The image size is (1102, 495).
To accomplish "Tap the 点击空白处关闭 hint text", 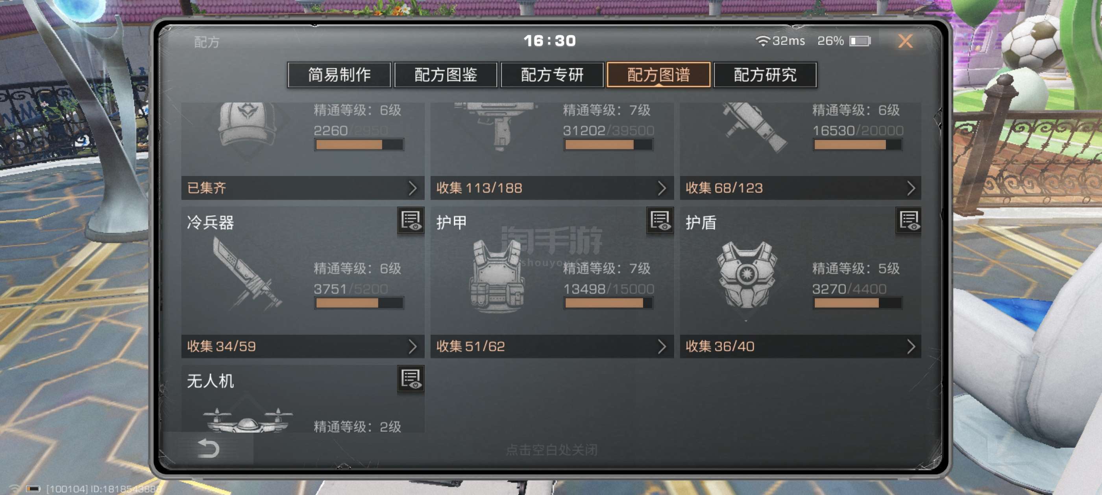I will (551, 450).
